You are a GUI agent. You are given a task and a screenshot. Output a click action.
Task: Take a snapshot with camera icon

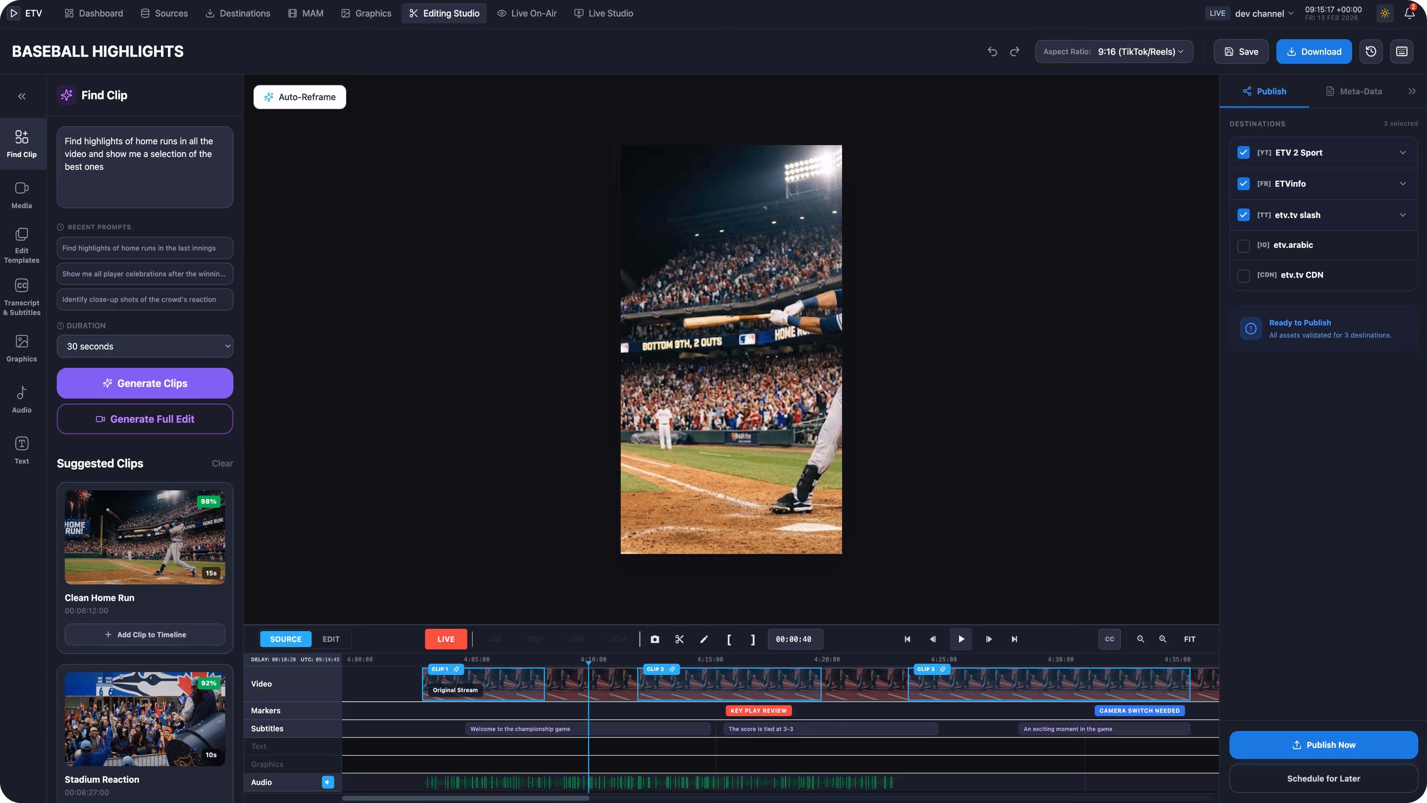click(655, 639)
